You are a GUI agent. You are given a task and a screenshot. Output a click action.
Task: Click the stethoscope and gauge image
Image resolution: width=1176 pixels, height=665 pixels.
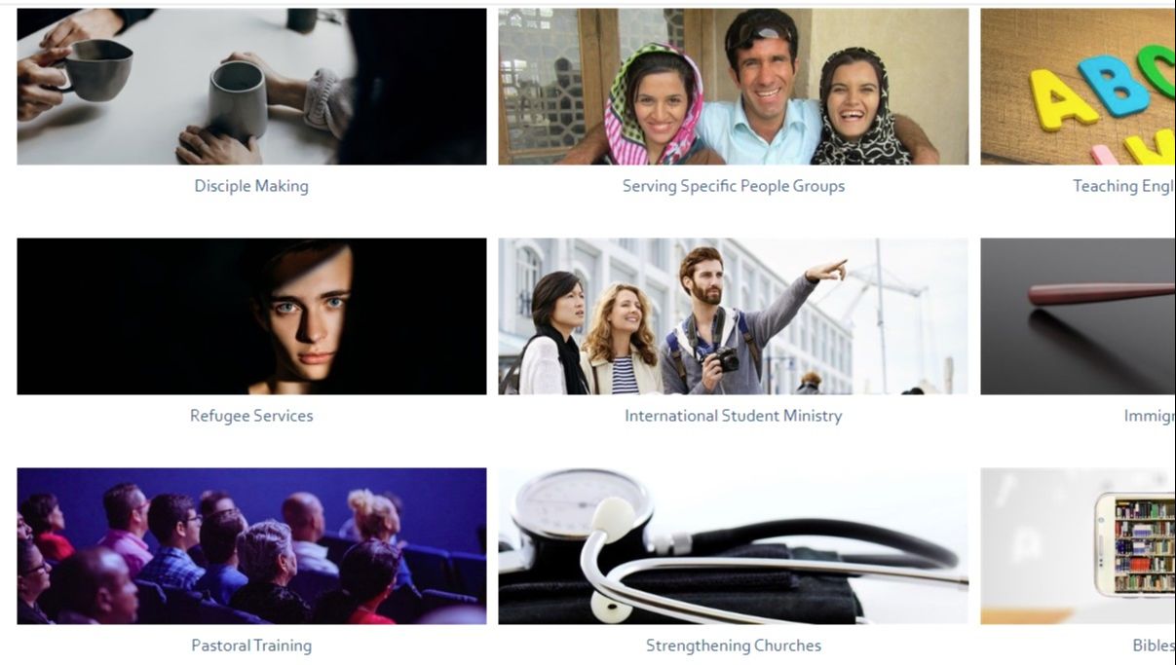pyautogui.click(x=734, y=546)
